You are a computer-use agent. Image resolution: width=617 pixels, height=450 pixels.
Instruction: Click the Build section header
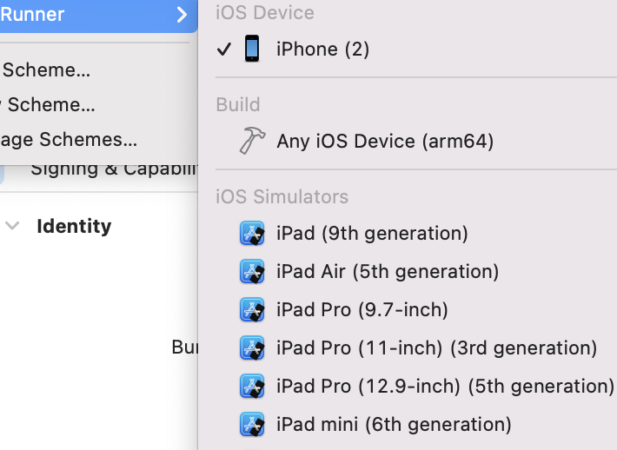click(237, 104)
